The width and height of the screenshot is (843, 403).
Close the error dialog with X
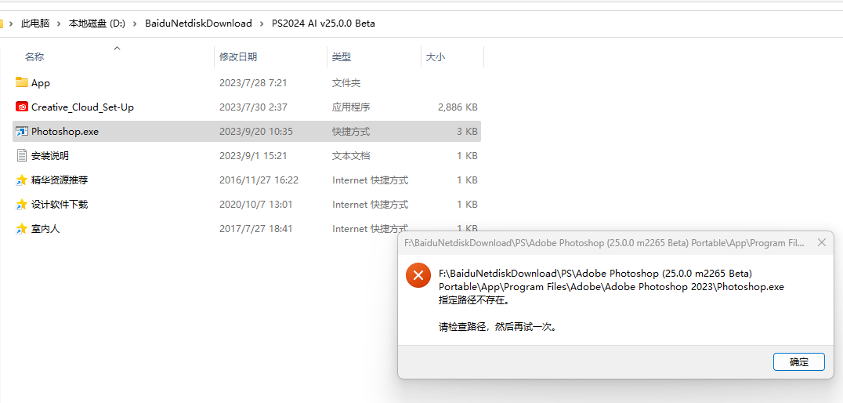tap(822, 242)
